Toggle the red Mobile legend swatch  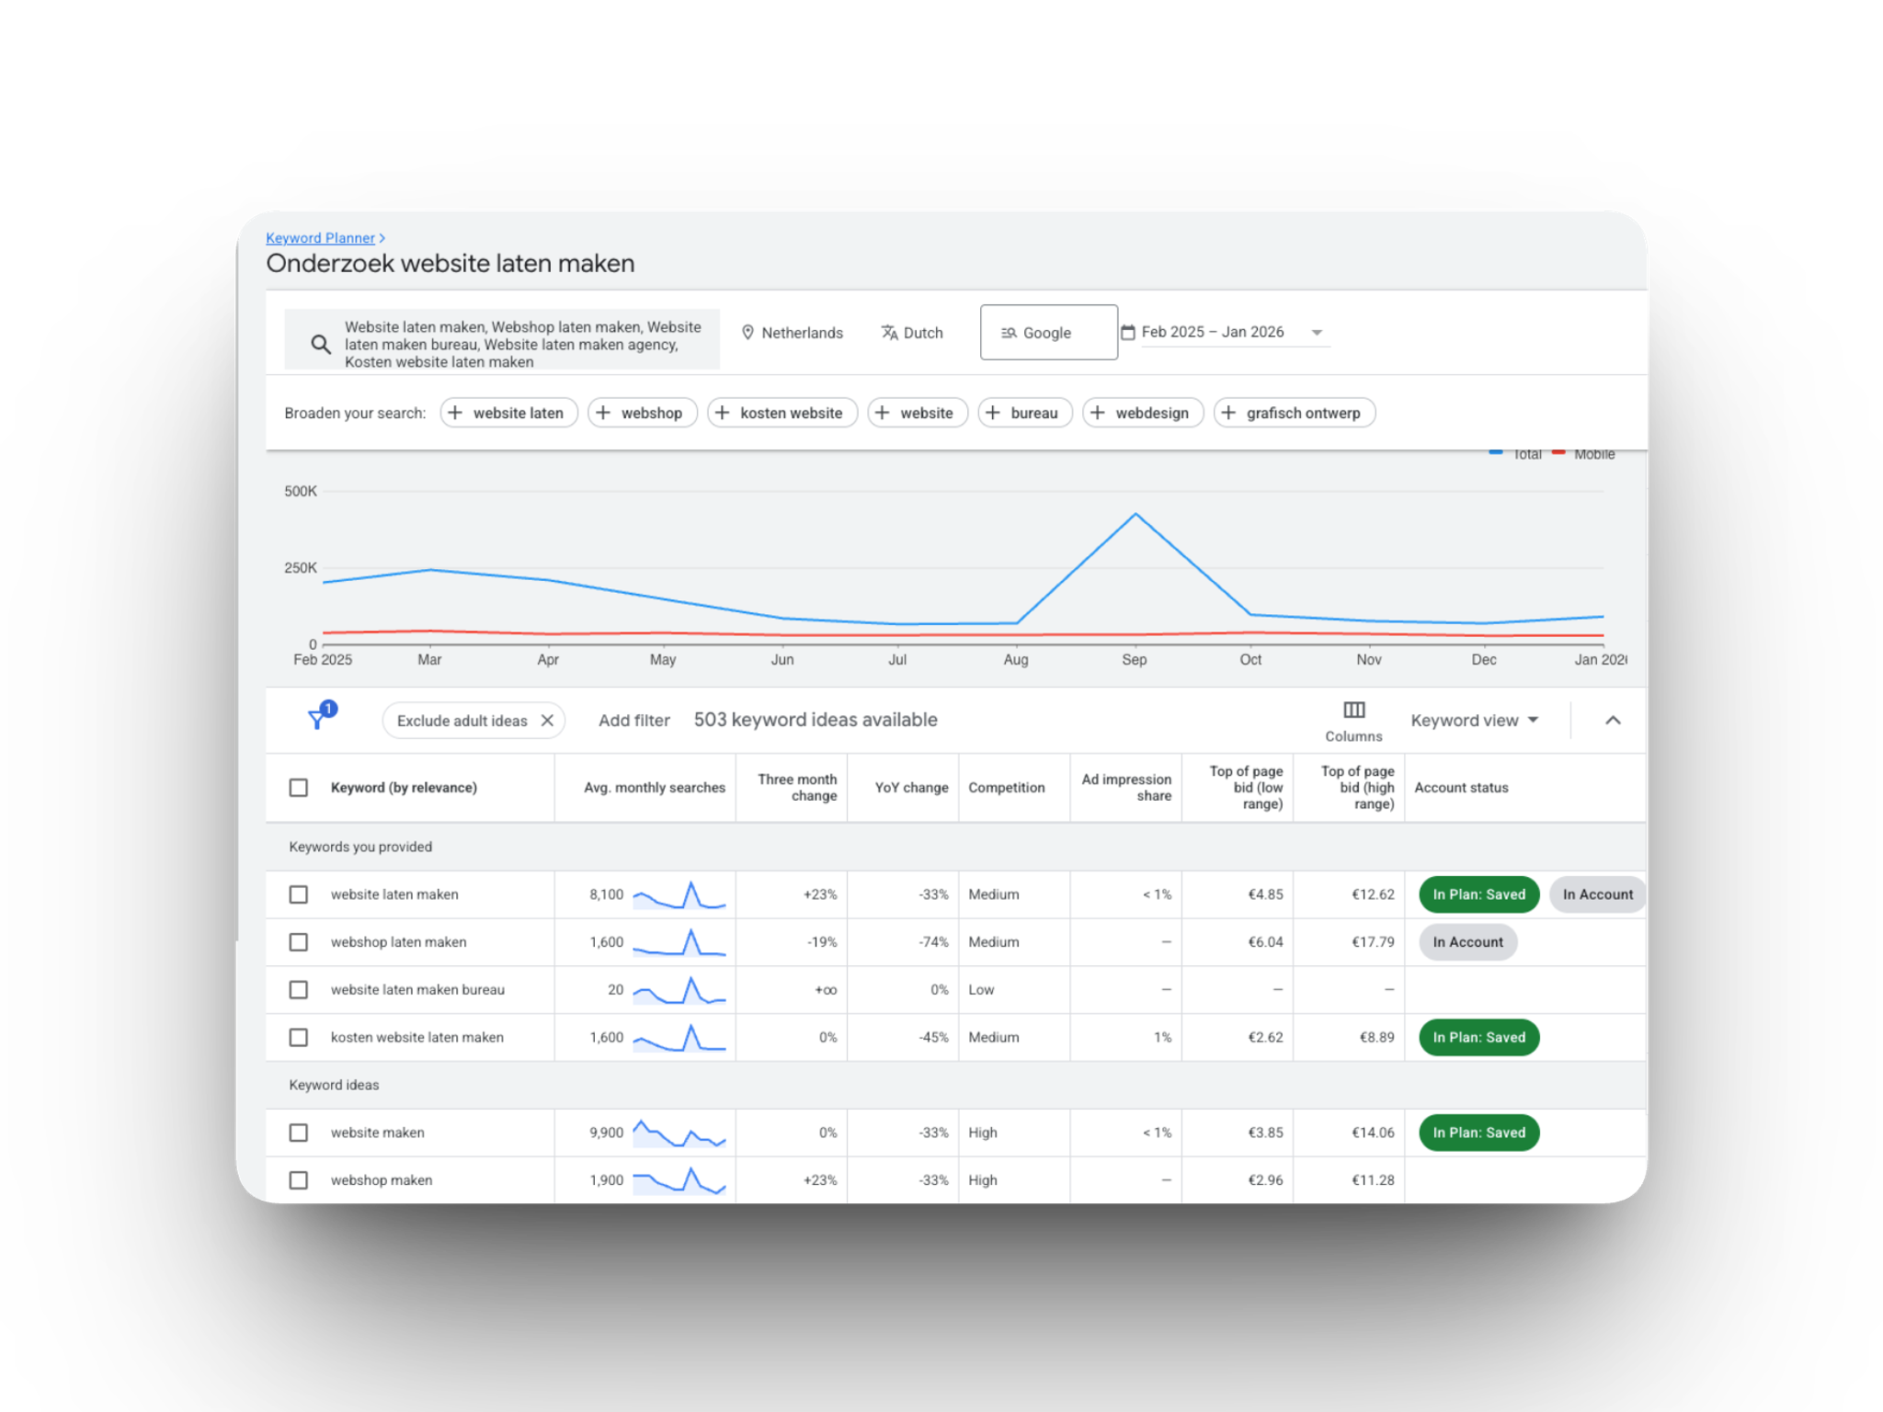click(x=1558, y=452)
